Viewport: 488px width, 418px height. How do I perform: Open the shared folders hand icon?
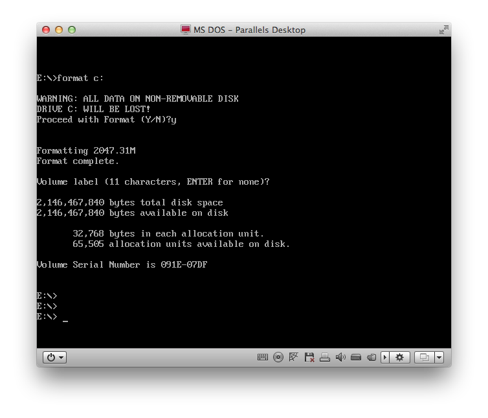pos(372,357)
